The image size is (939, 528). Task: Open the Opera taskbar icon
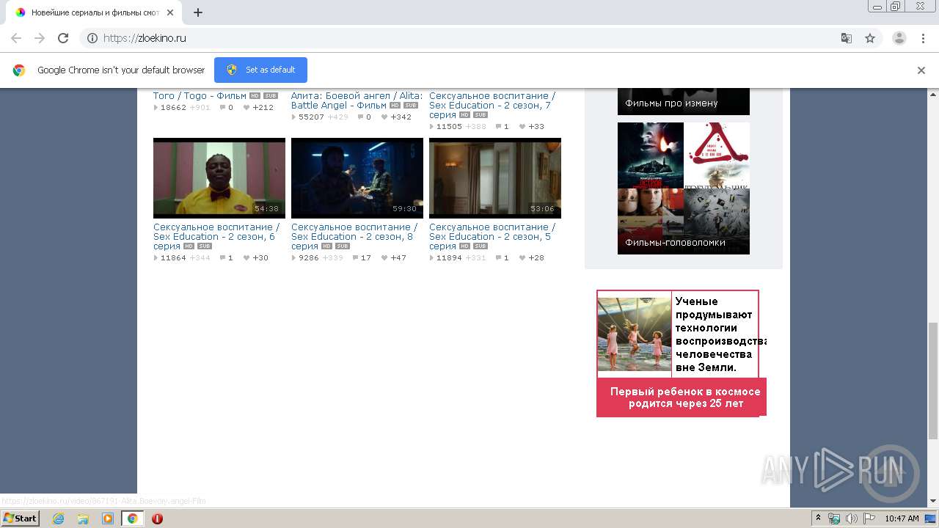[x=157, y=518]
